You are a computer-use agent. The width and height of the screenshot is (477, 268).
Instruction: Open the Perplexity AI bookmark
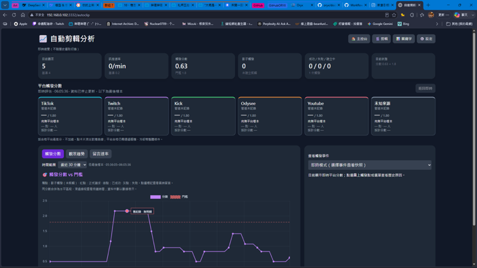point(274,24)
